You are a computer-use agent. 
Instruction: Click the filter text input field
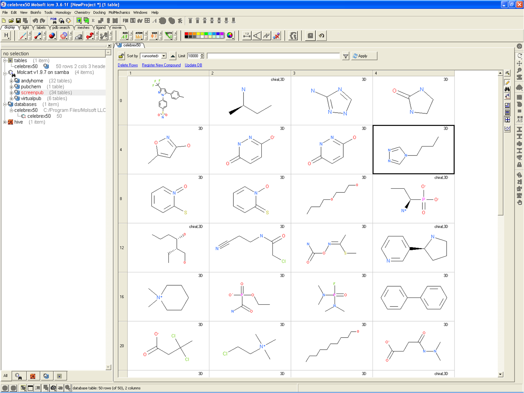[273, 56]
